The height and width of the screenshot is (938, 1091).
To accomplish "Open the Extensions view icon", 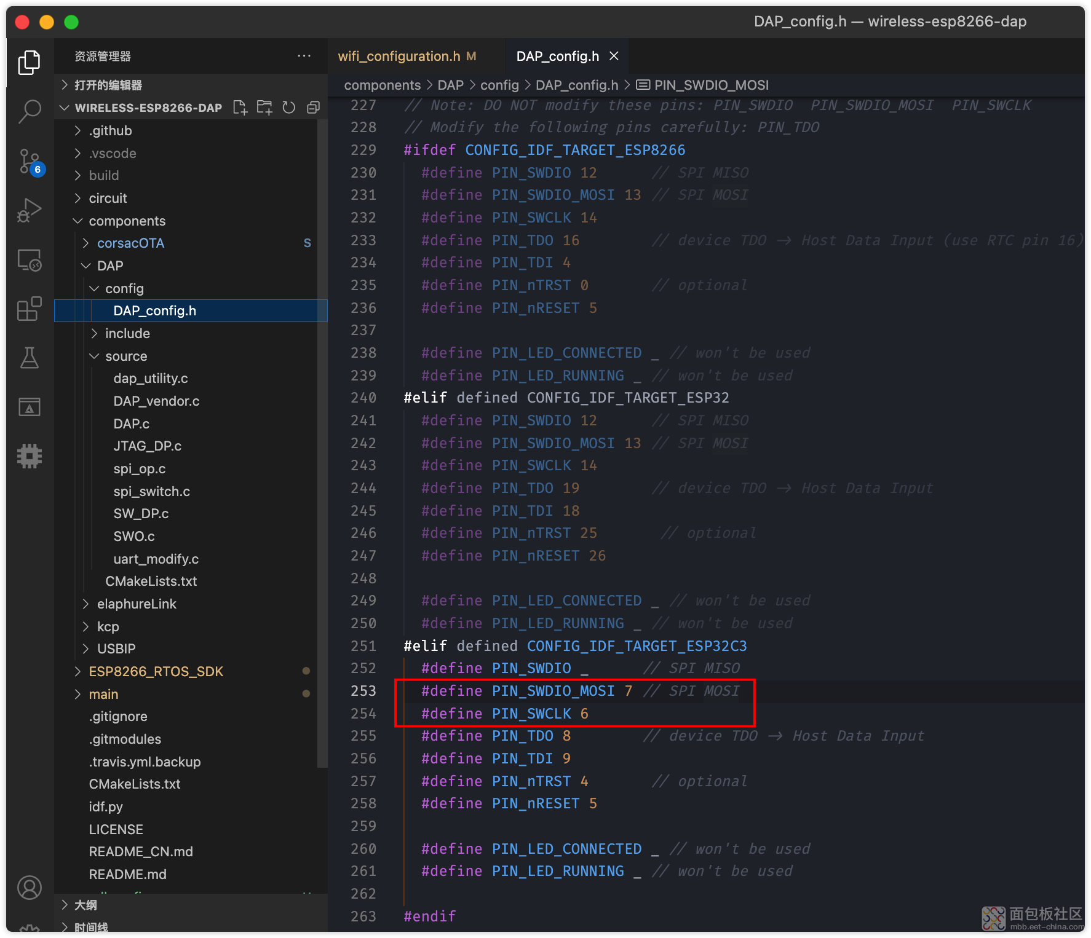I will [29, 309].
